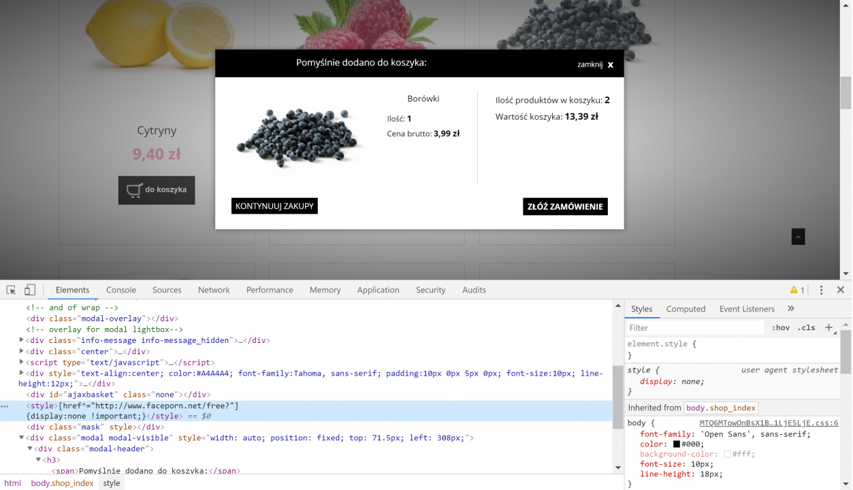
Task: Open the CSS source file link
Action: tap(769, 423)
